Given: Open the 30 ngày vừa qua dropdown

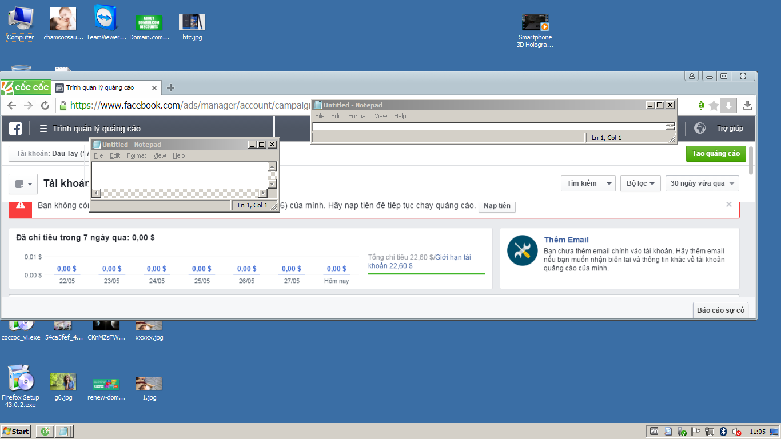Looking at the screenshot, I should (702, 183).
